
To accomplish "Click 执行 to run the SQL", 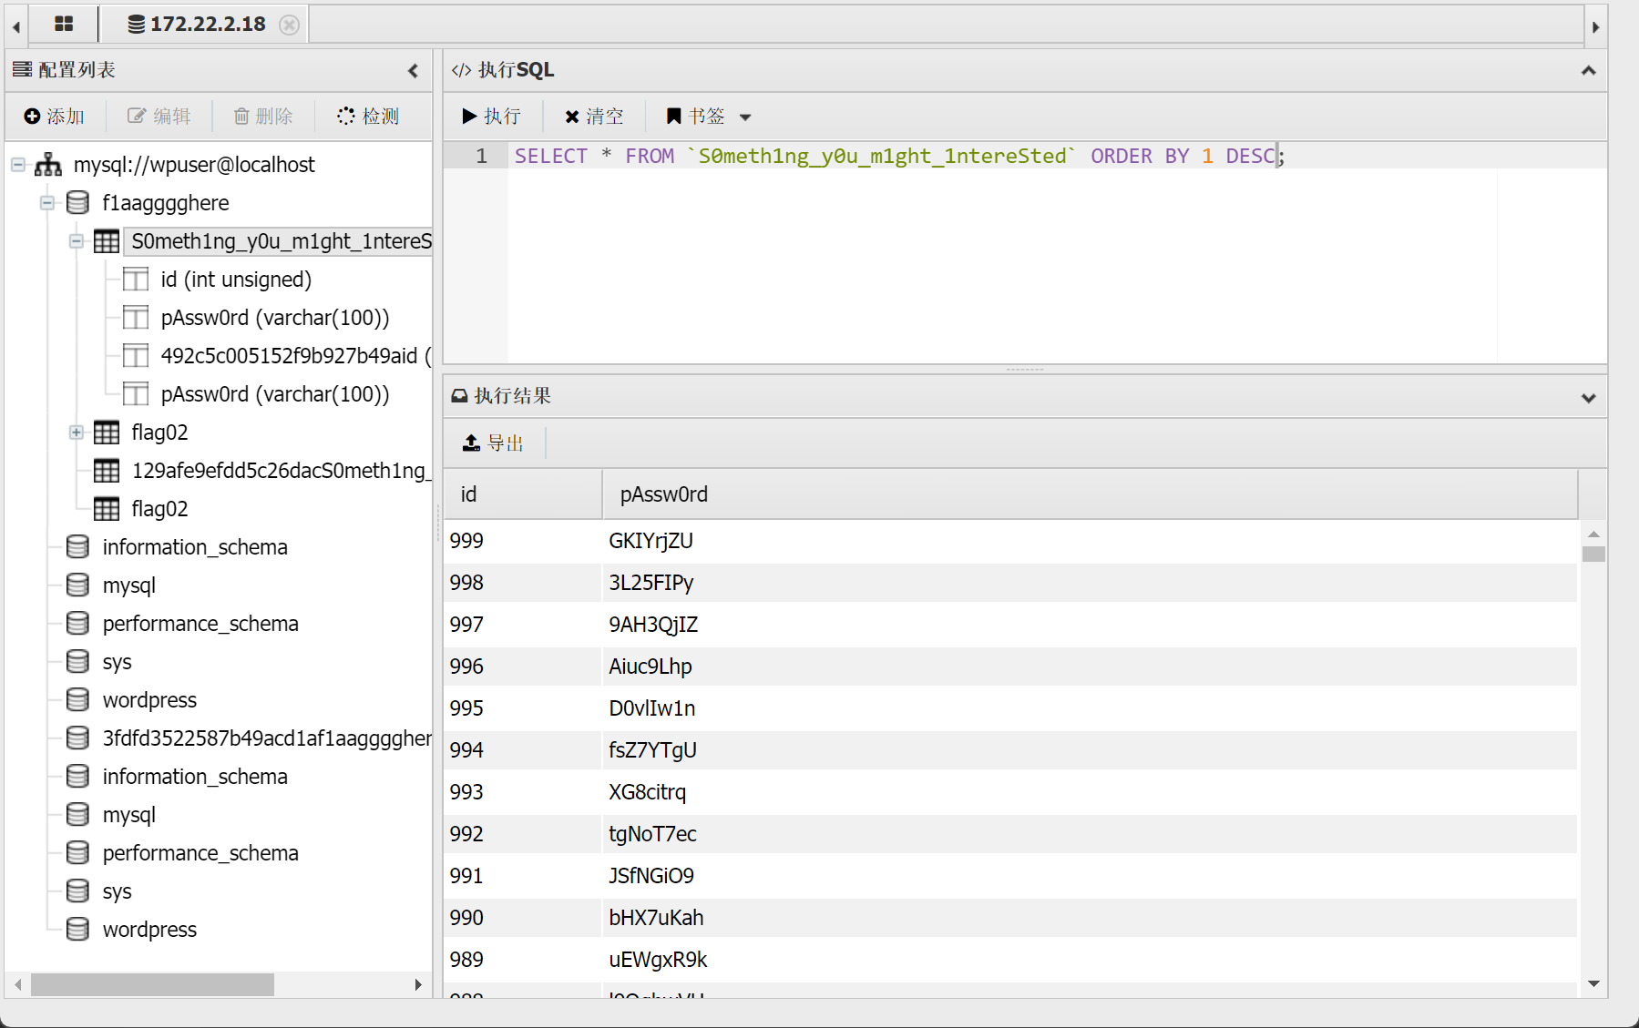I will [x=491, y=117].
